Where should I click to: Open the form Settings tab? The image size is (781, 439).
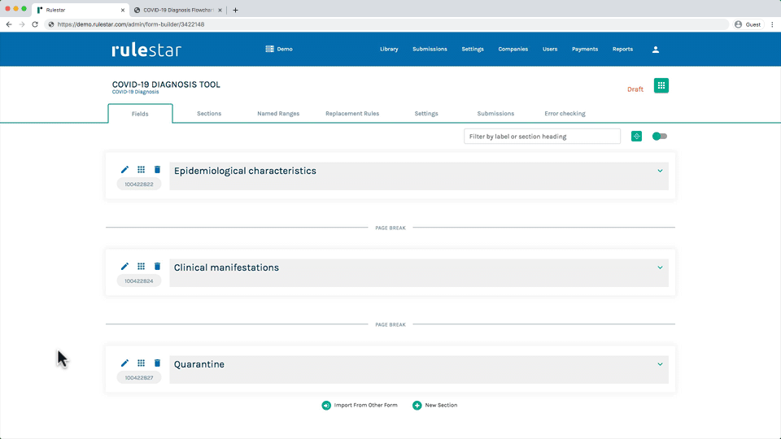[425, 114]
